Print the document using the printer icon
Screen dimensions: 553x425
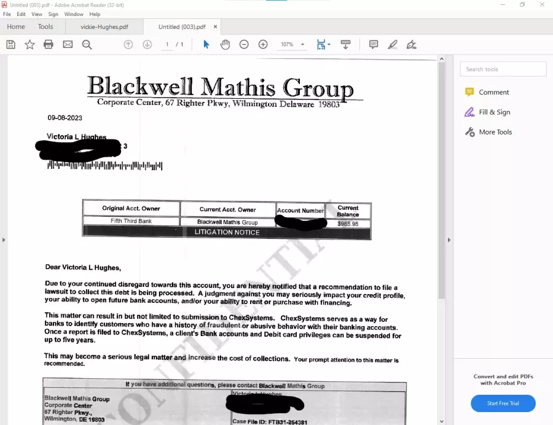point(49,44)
